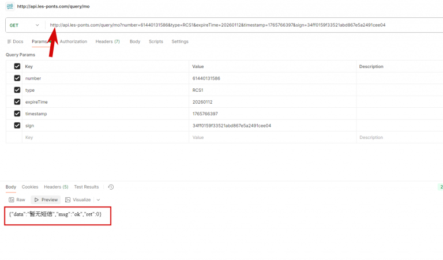Click the empty Value placeholder field
The image size is (443, 260).
coord(273,137)
